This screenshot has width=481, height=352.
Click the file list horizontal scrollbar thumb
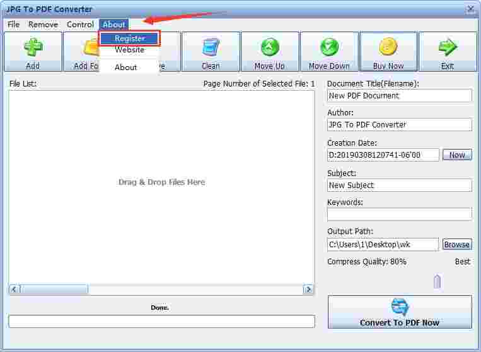coord(54,289)
